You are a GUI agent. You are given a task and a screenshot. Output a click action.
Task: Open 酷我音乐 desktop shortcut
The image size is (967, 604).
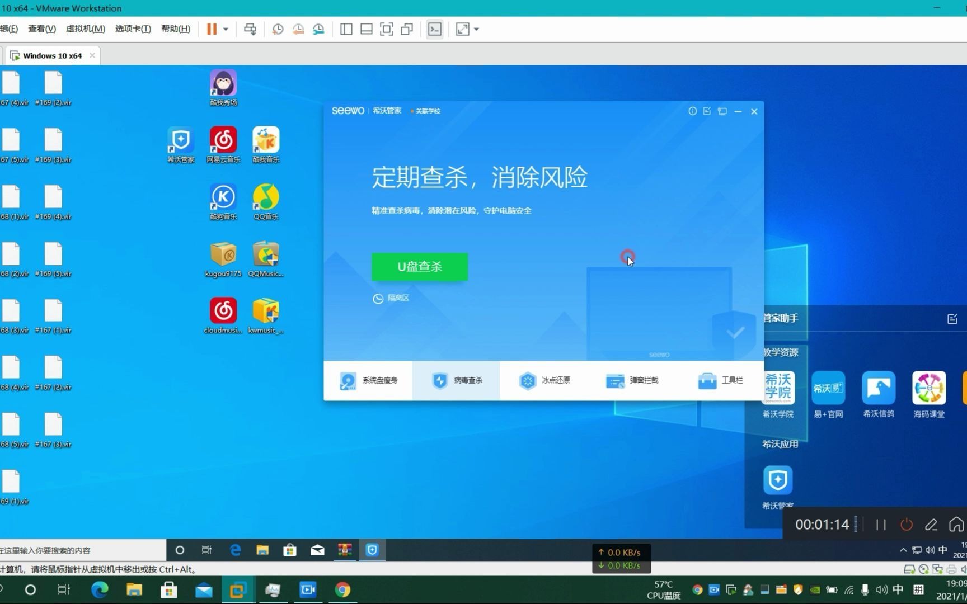point(266,144)
